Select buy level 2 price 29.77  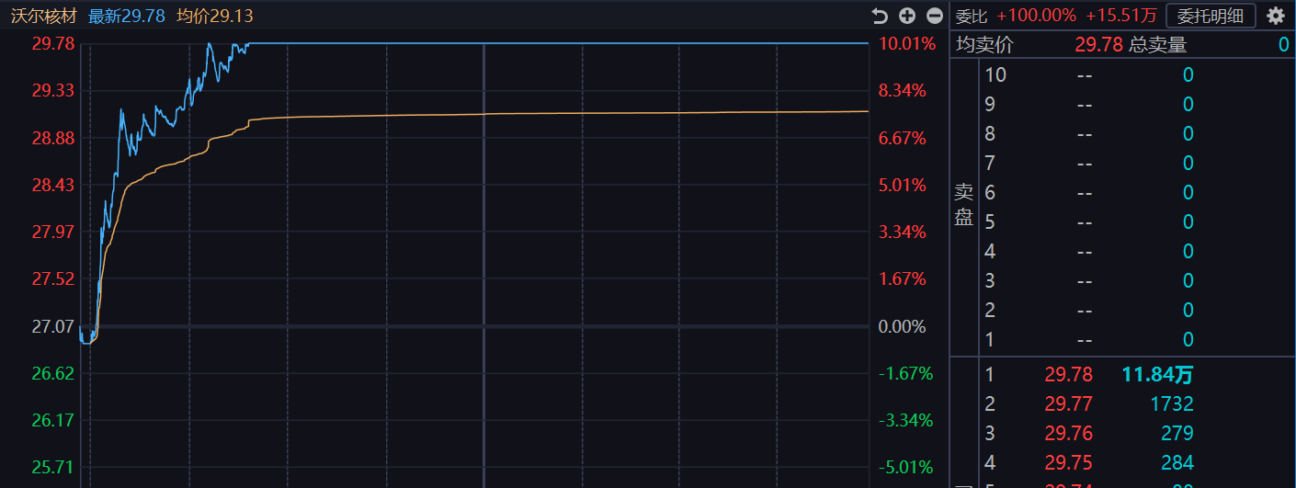pyautogui.click(x=1068, y=403)
